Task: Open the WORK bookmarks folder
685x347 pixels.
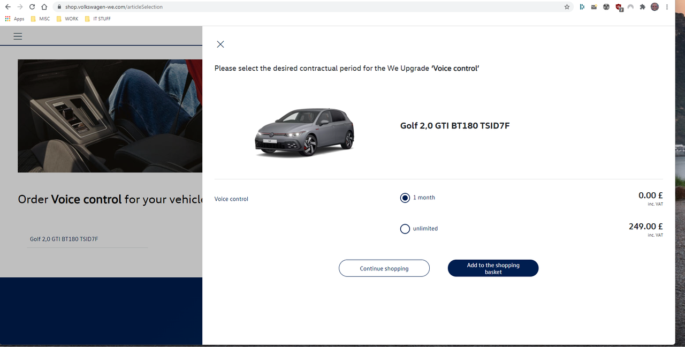Action: (67, 19)
